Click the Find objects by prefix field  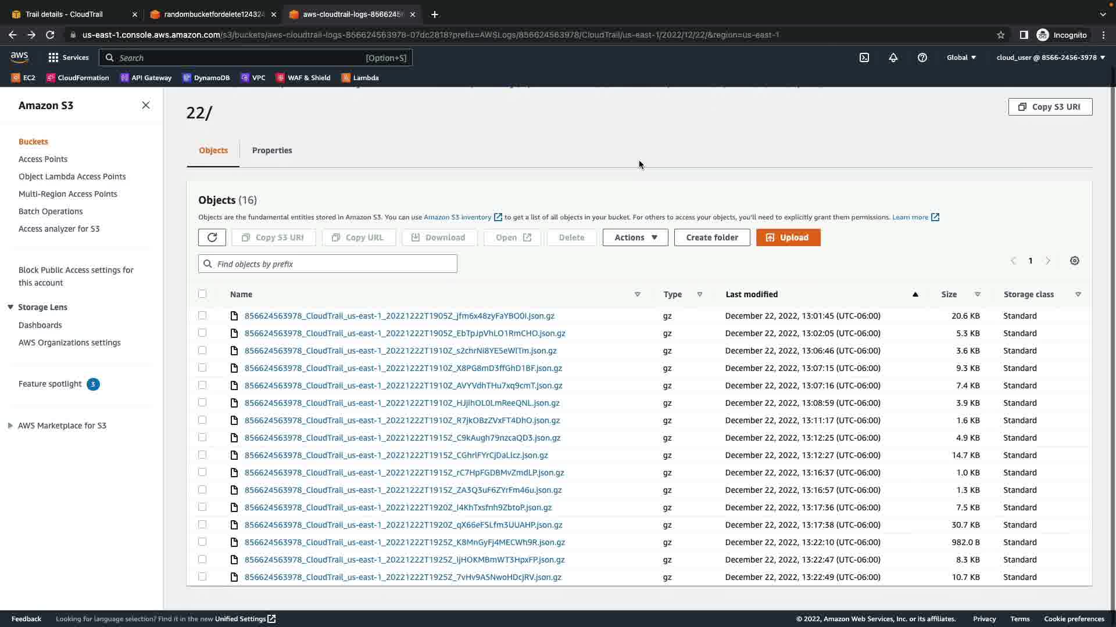[x=328, y=264]
